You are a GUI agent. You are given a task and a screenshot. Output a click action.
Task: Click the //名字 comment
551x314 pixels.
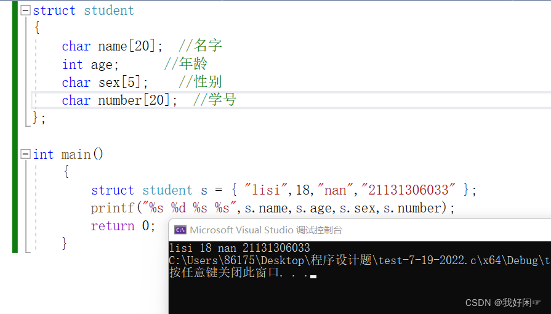click(x=200, y=46)
